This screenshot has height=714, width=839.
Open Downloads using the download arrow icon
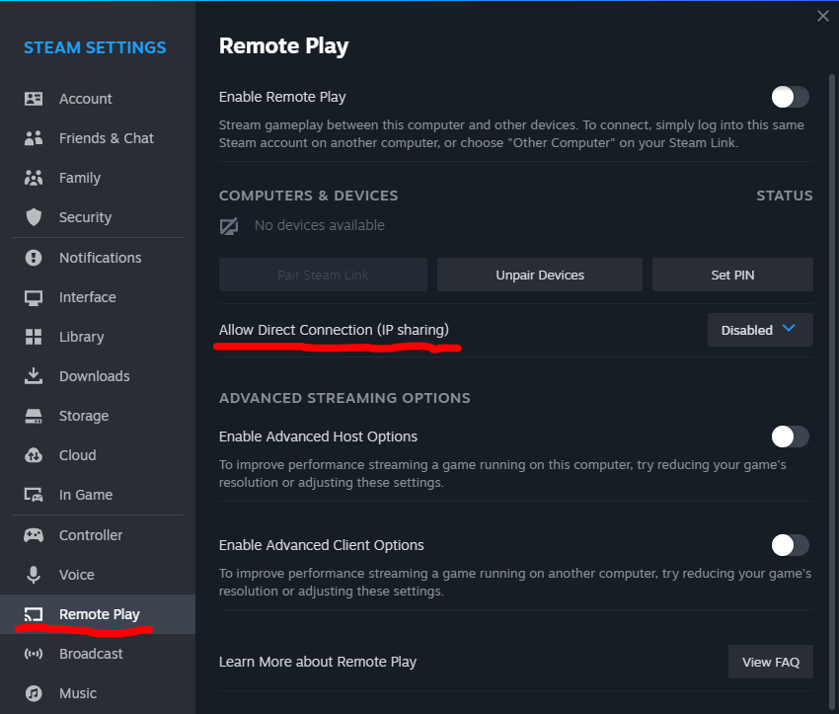click(34, 375)
